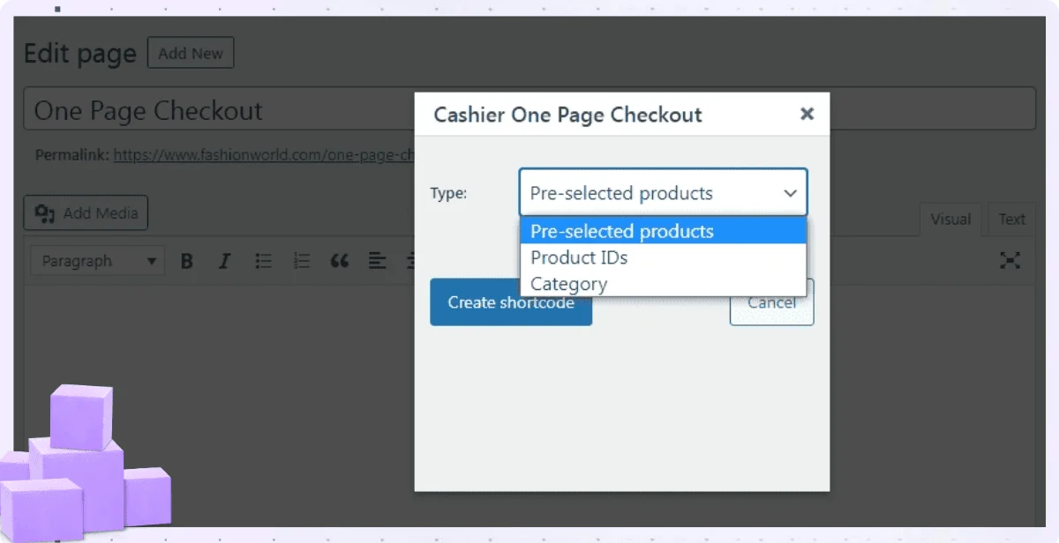Choose Pre-selected products from the list
Viewport: 1059px width, 543px height.
pos(663,231)
